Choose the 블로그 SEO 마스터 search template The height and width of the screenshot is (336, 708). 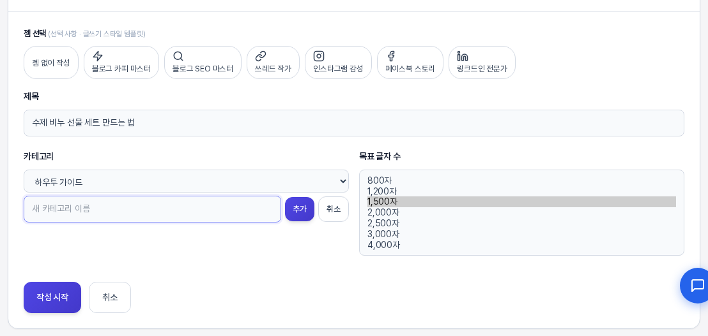tap(203, 62)
